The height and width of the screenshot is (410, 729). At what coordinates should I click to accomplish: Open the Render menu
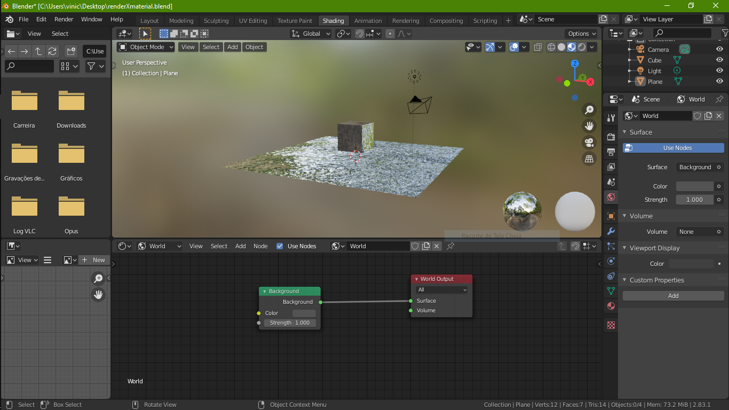[64, 19]
